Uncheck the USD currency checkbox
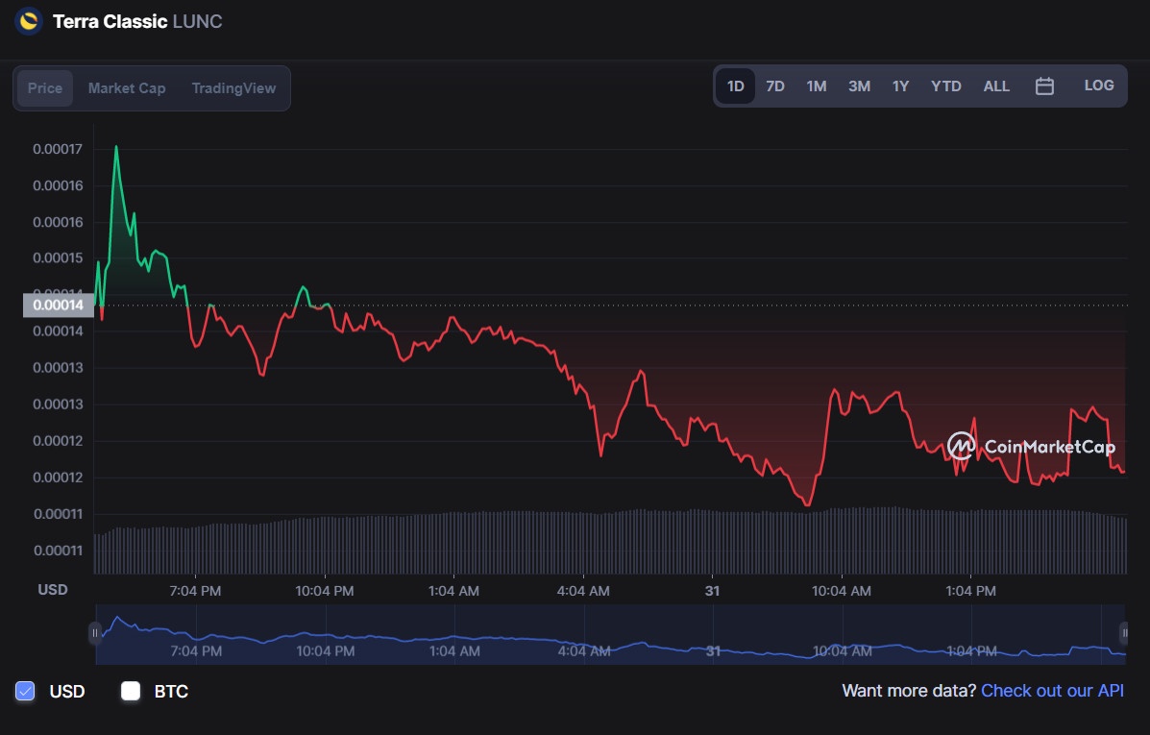 click(24, 691)
